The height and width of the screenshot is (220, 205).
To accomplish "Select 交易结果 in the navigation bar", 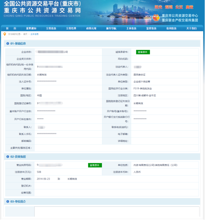I will pyautogui.click(x=71, y=28).
